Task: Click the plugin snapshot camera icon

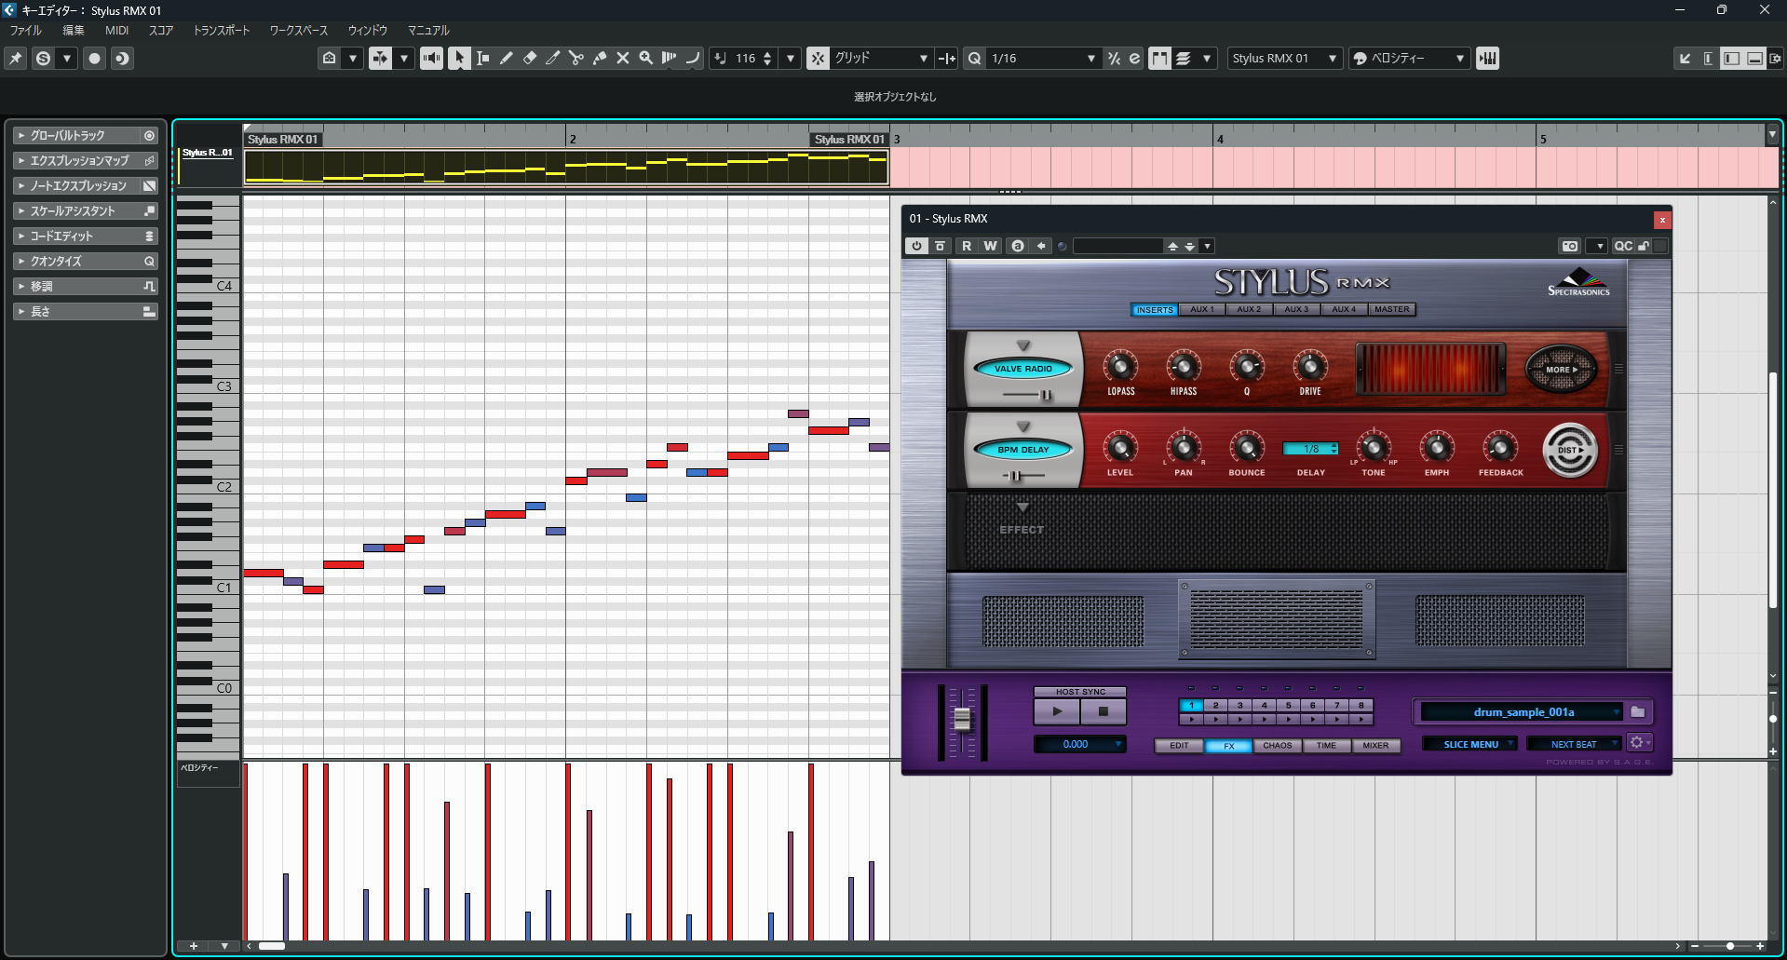Action: tap(1570, 246)
